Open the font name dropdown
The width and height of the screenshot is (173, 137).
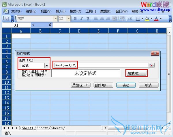[56, 18]
